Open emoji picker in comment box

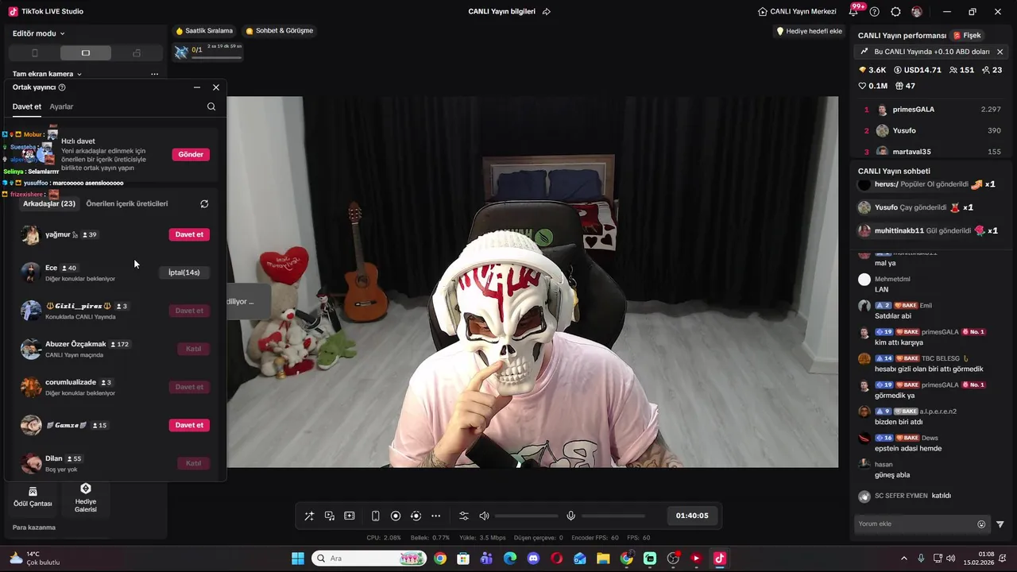click(981, 524)
